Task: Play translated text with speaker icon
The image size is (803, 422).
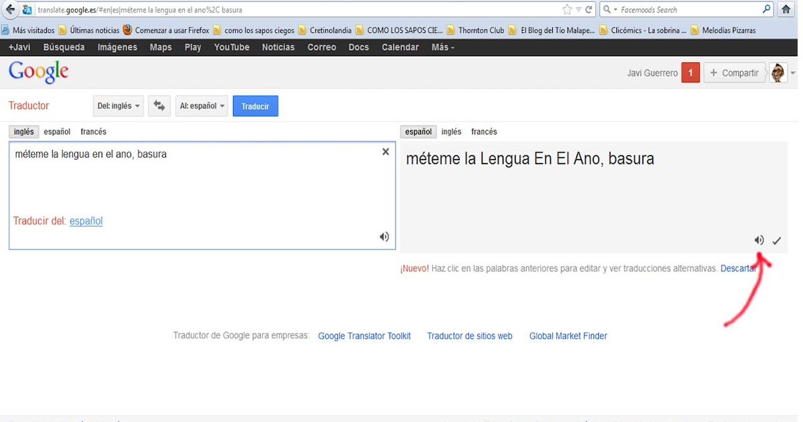Action: click(x=759, y=240)
